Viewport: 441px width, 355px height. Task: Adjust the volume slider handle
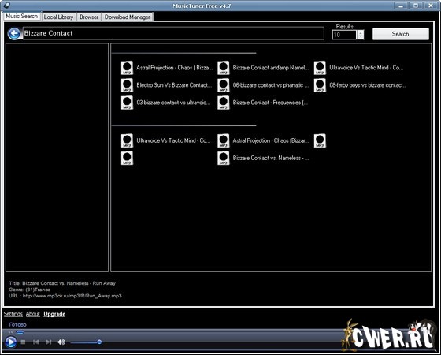(x=99, y=342)
